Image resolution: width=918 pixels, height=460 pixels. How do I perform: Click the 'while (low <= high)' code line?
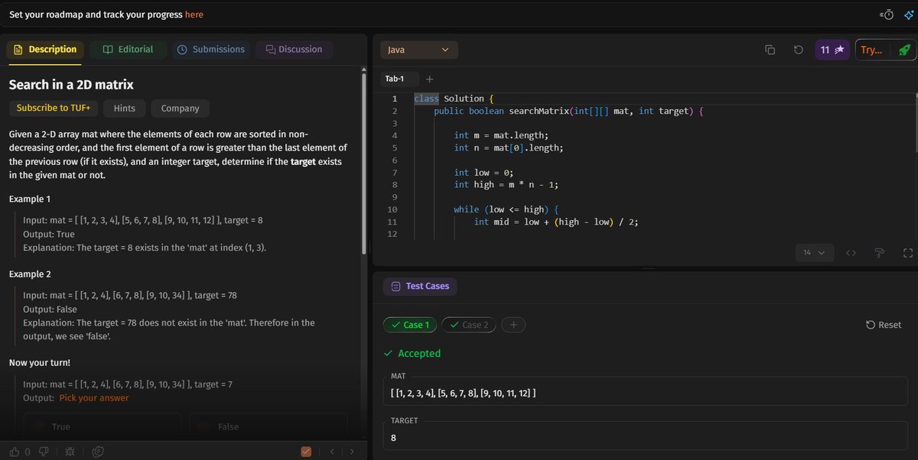507,209
